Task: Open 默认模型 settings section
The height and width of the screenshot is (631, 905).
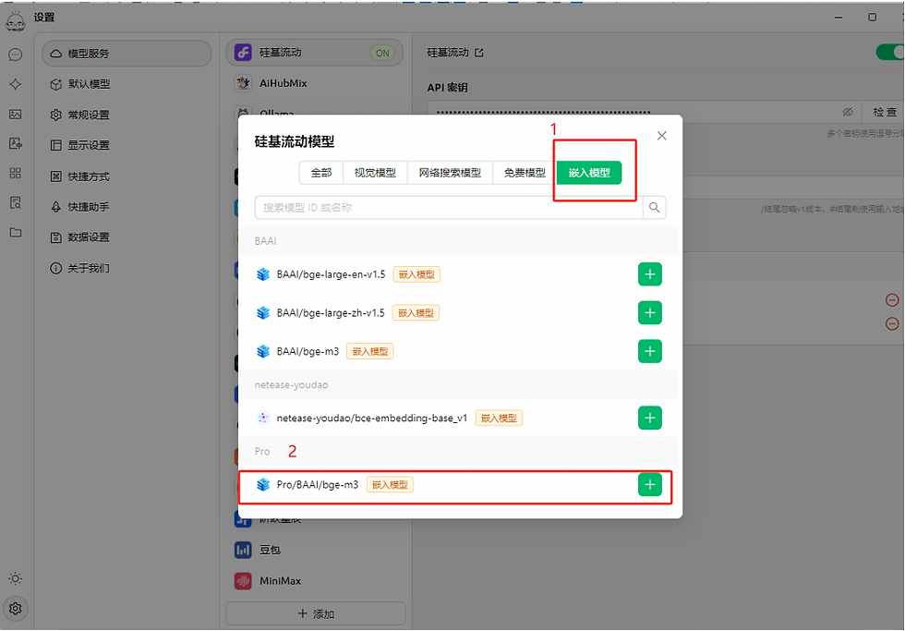Action: click(x=127, y=84)
